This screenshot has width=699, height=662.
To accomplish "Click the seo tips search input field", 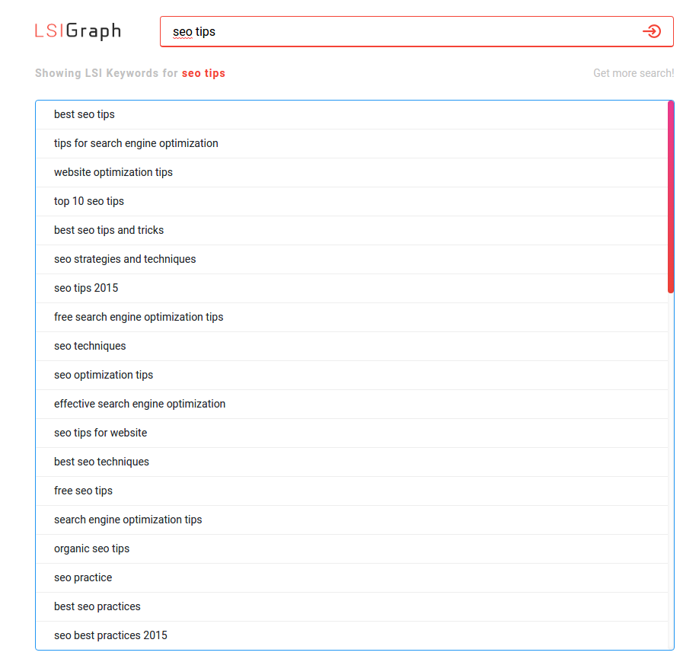I will [396, 32].
